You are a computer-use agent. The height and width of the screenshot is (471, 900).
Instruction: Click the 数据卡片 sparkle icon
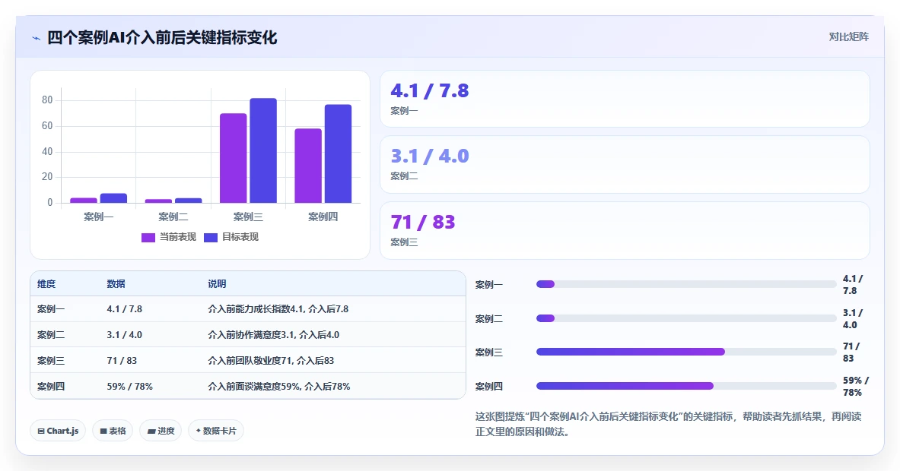click(x=198, y=430)
